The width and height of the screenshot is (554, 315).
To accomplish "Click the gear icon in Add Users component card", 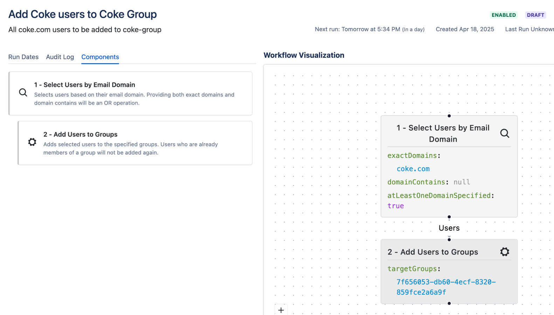I will pos(32,142).
